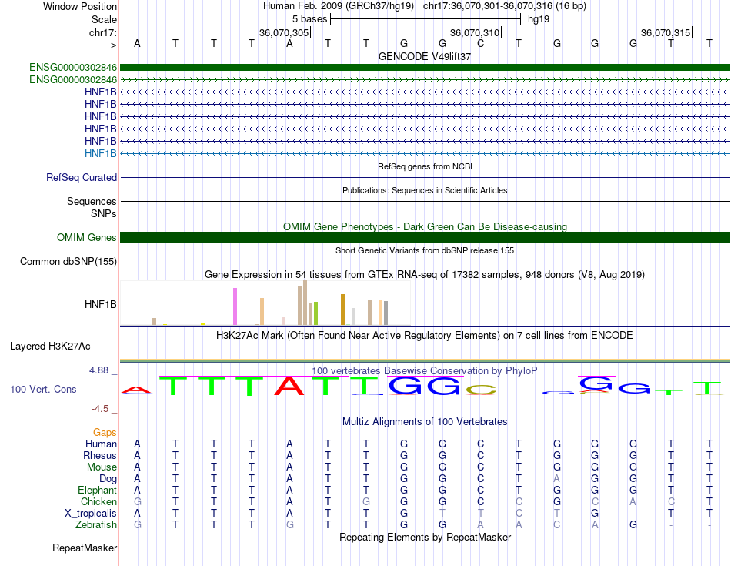731x566 pixels.
Task: Open the RefSeq genes from NCBI title
Action: pyautogui.click(x=425, y=166)
